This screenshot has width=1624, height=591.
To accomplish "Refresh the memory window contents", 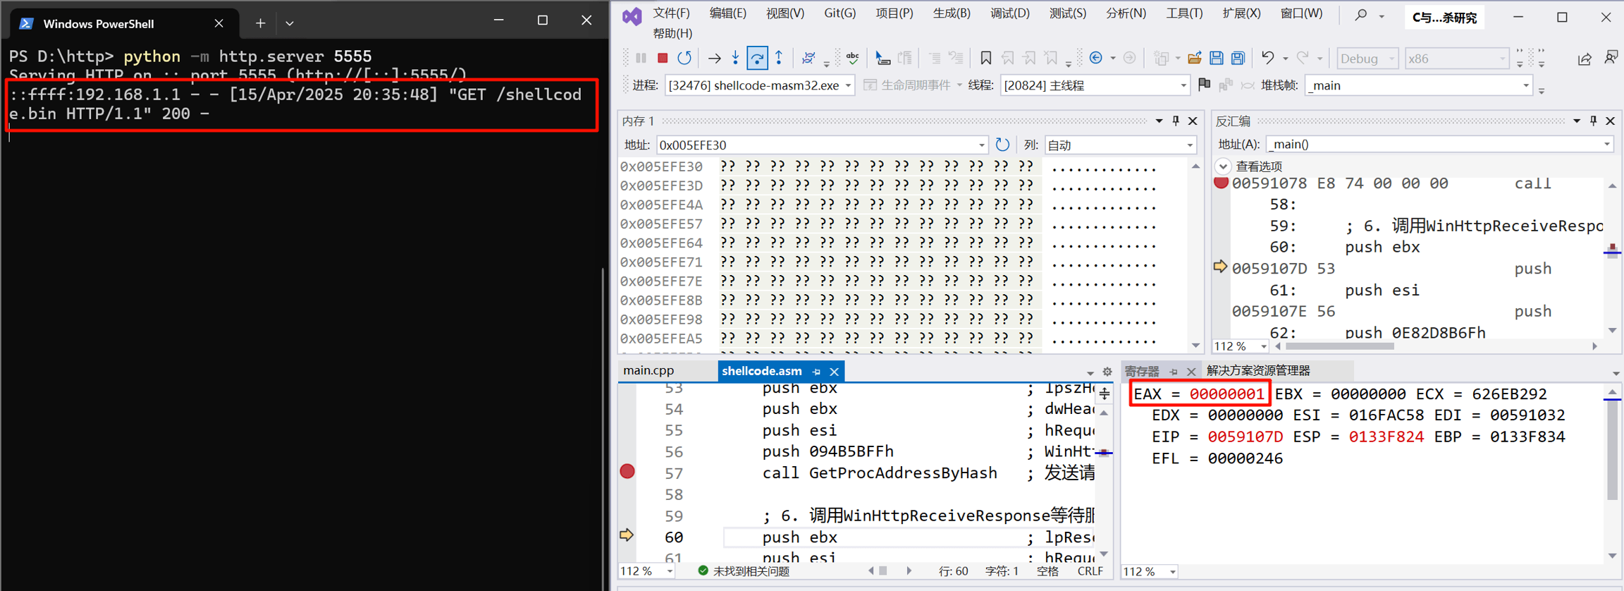I will click(1002, 145).
